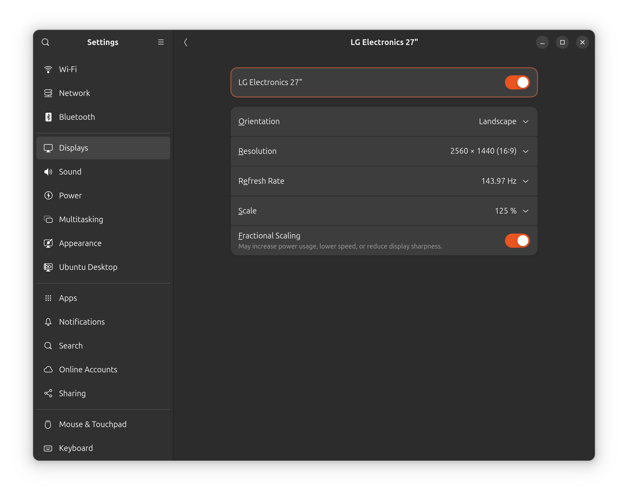Open Bluetooth settings via its icon
This screenshot has width=628, height=497.
tap(48, 117)
